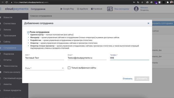Close the 'Добавление сотрудника' dialog
Image resolution: width=174 pixels, height=98 pixels.
[148, 23]
